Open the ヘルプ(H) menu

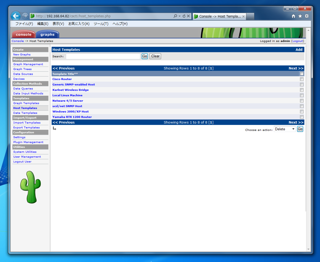pyautogui.click(x=120, y=24)
